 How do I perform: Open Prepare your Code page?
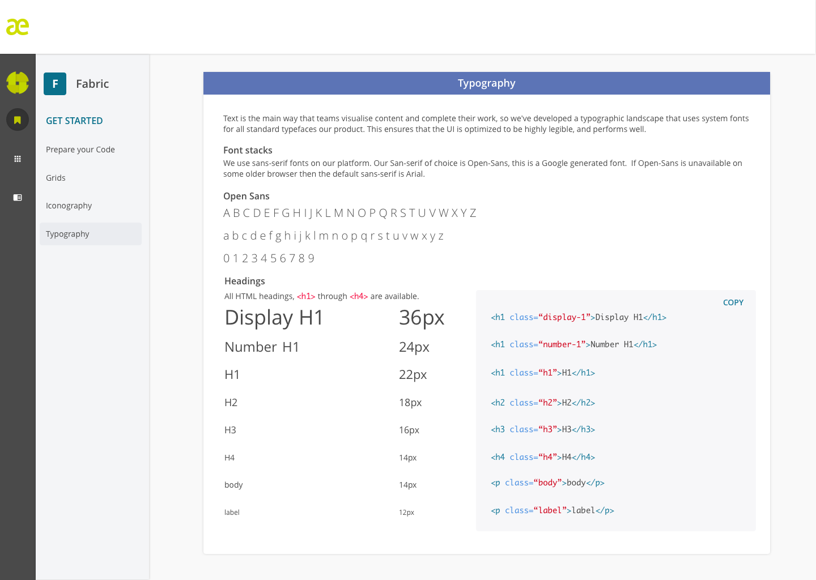[x=80, y=150]
